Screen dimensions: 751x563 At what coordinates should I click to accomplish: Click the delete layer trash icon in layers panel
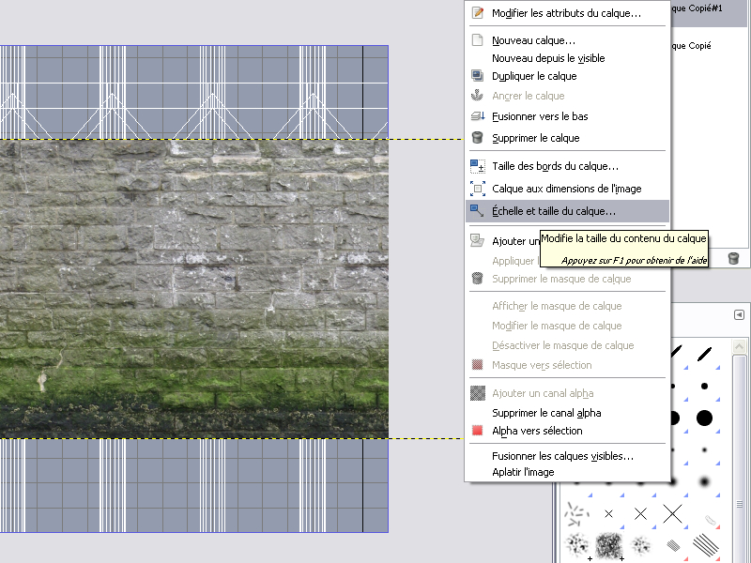click(x=734, y=258)
